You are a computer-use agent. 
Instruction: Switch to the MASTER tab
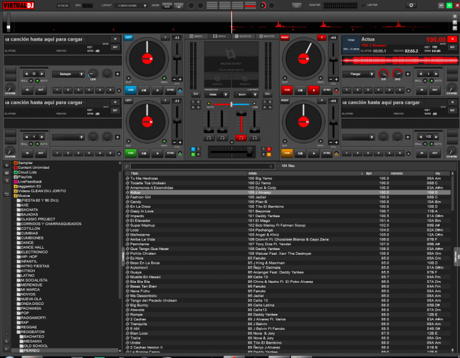[x=266, y=36]
